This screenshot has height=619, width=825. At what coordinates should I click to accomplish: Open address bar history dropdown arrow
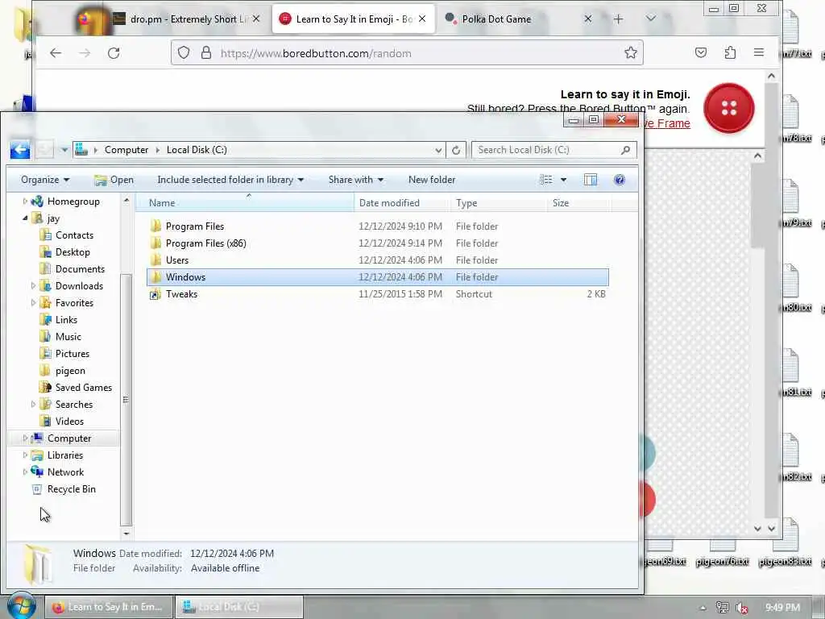click(x=438, y=150)
